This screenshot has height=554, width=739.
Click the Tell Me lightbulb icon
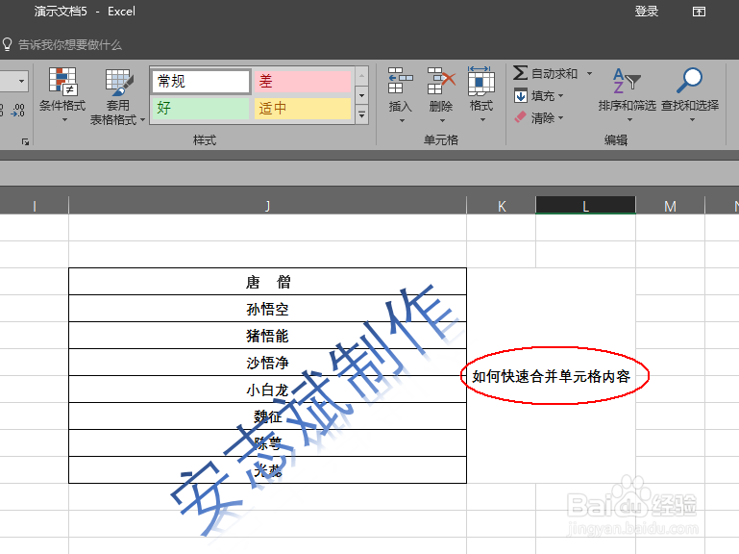[x=7, y=44]
